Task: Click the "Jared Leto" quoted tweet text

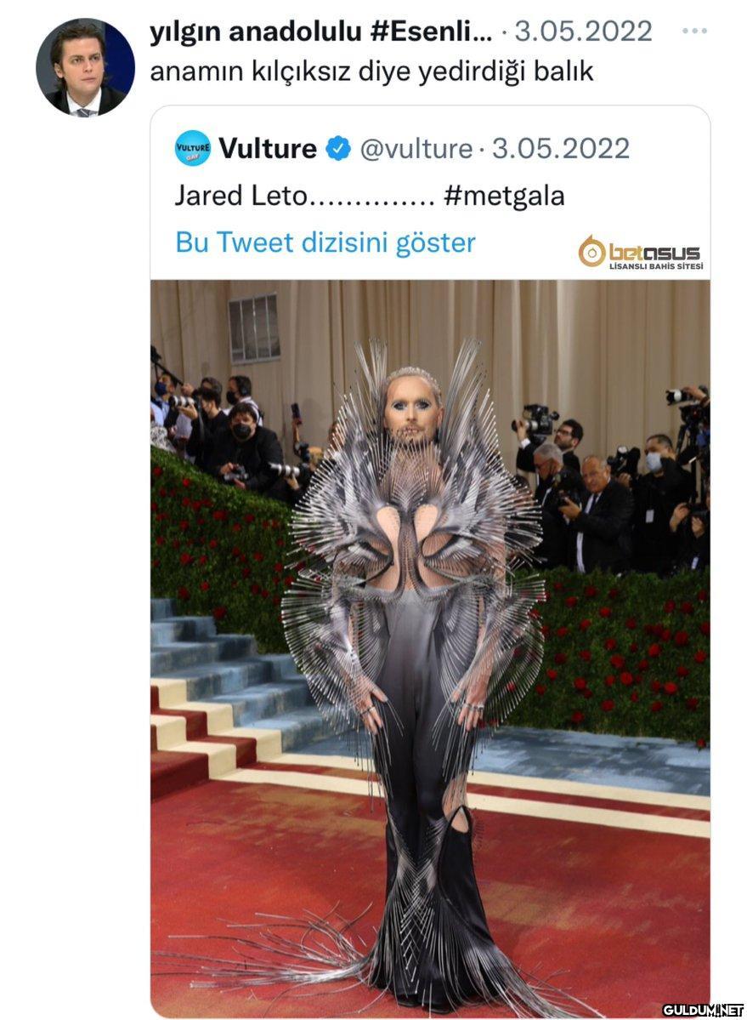Action: [239, 196]
